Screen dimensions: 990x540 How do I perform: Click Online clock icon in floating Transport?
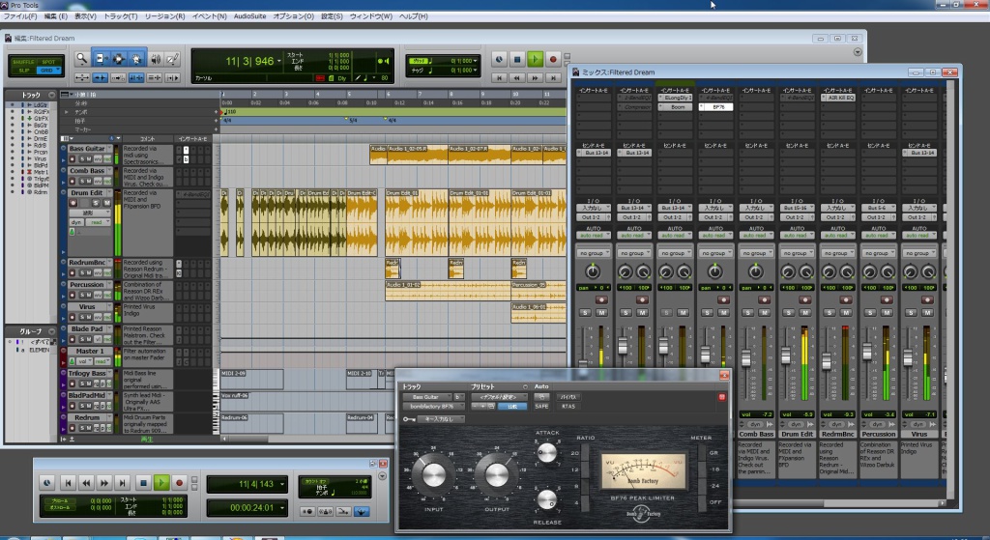point(47,483)
